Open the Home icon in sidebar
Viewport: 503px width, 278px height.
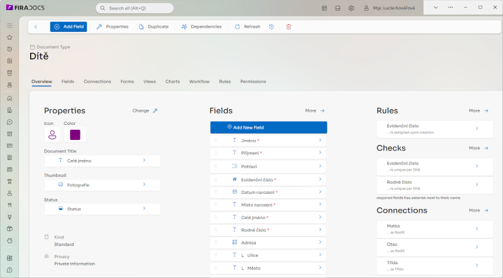coord(9,99)
